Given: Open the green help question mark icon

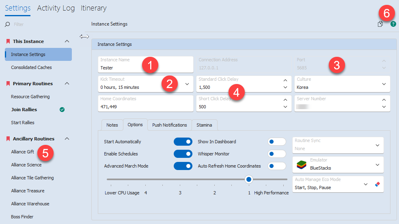Looking at the screenshot, I should pyautogui.click(x=393, y=24).
